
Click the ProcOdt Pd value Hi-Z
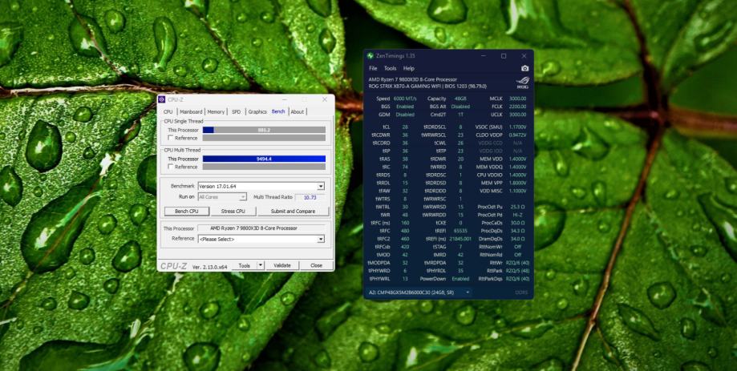pyautogui.click(x=517, y=215)
